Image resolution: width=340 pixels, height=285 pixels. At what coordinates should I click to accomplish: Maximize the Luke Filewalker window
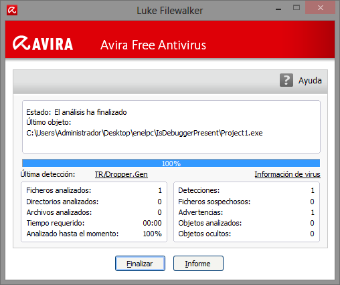click(x=296, y=8)
